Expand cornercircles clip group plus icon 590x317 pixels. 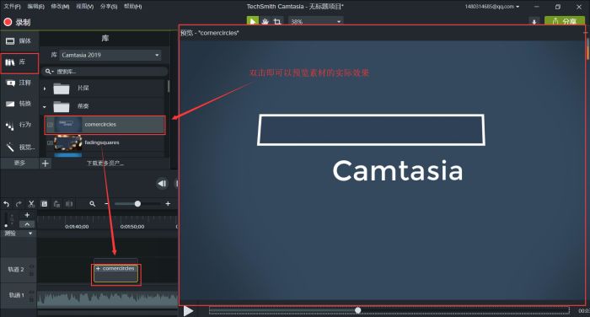[x=98, y=269]
